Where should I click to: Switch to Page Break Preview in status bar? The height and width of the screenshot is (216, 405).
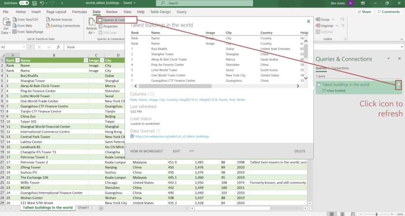(352, 214)
